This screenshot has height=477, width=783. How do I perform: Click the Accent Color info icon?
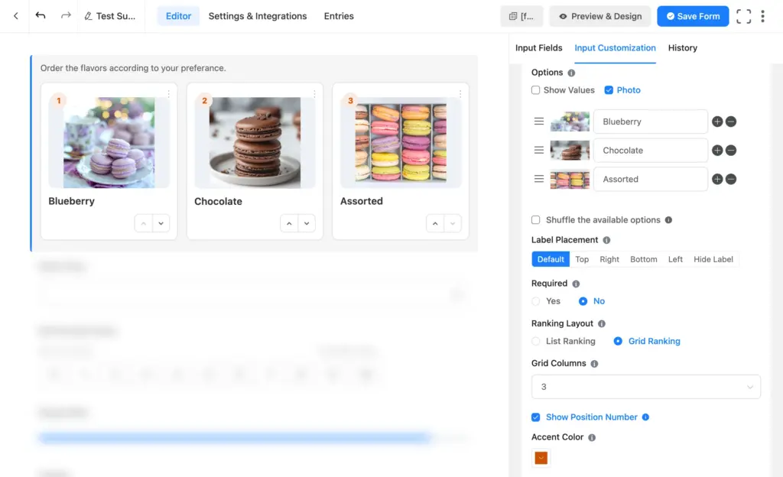pyautogui.click(x=592, y=437)
